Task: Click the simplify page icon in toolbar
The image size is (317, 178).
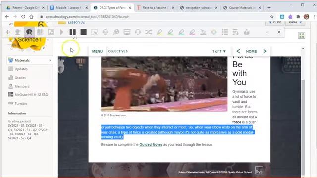Action: click(236, 32)
